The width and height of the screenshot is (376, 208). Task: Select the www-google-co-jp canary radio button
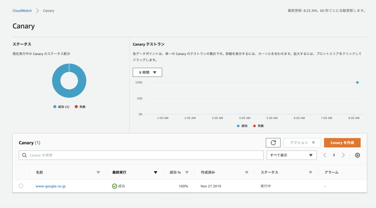point(21,185)
